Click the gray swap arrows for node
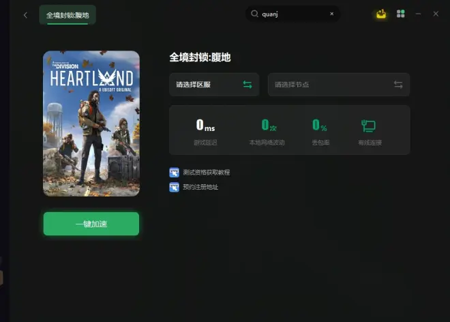Image resolution: width=450 pixels, height=322 pixels. [x=398, y=85]
